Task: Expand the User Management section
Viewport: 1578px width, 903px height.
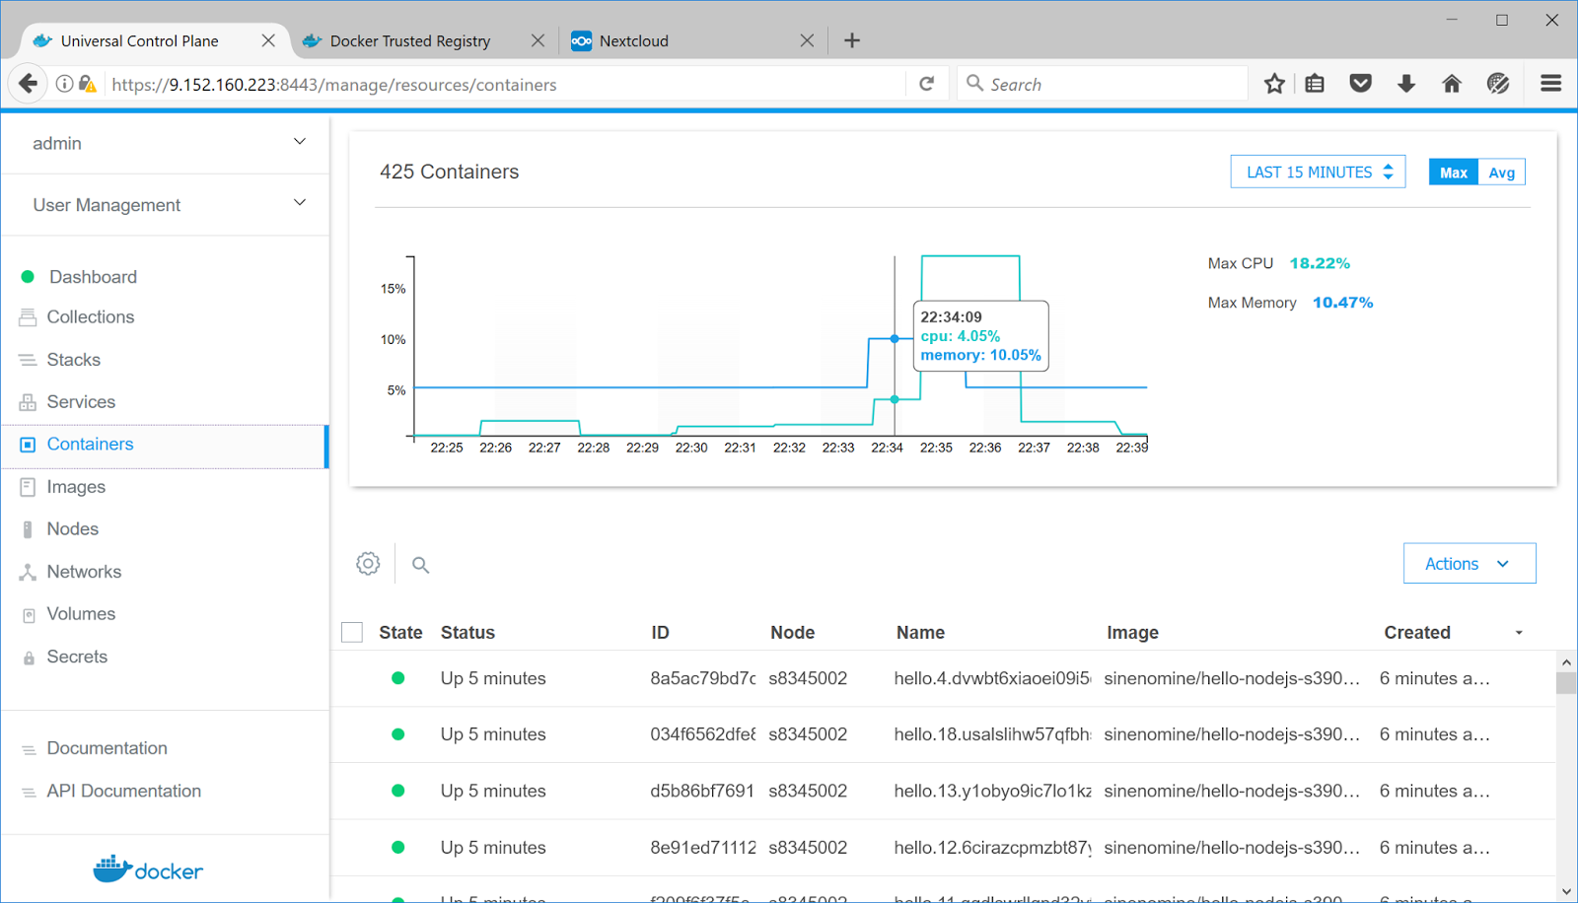Action: pyautogui.click(x=166, y=205)
